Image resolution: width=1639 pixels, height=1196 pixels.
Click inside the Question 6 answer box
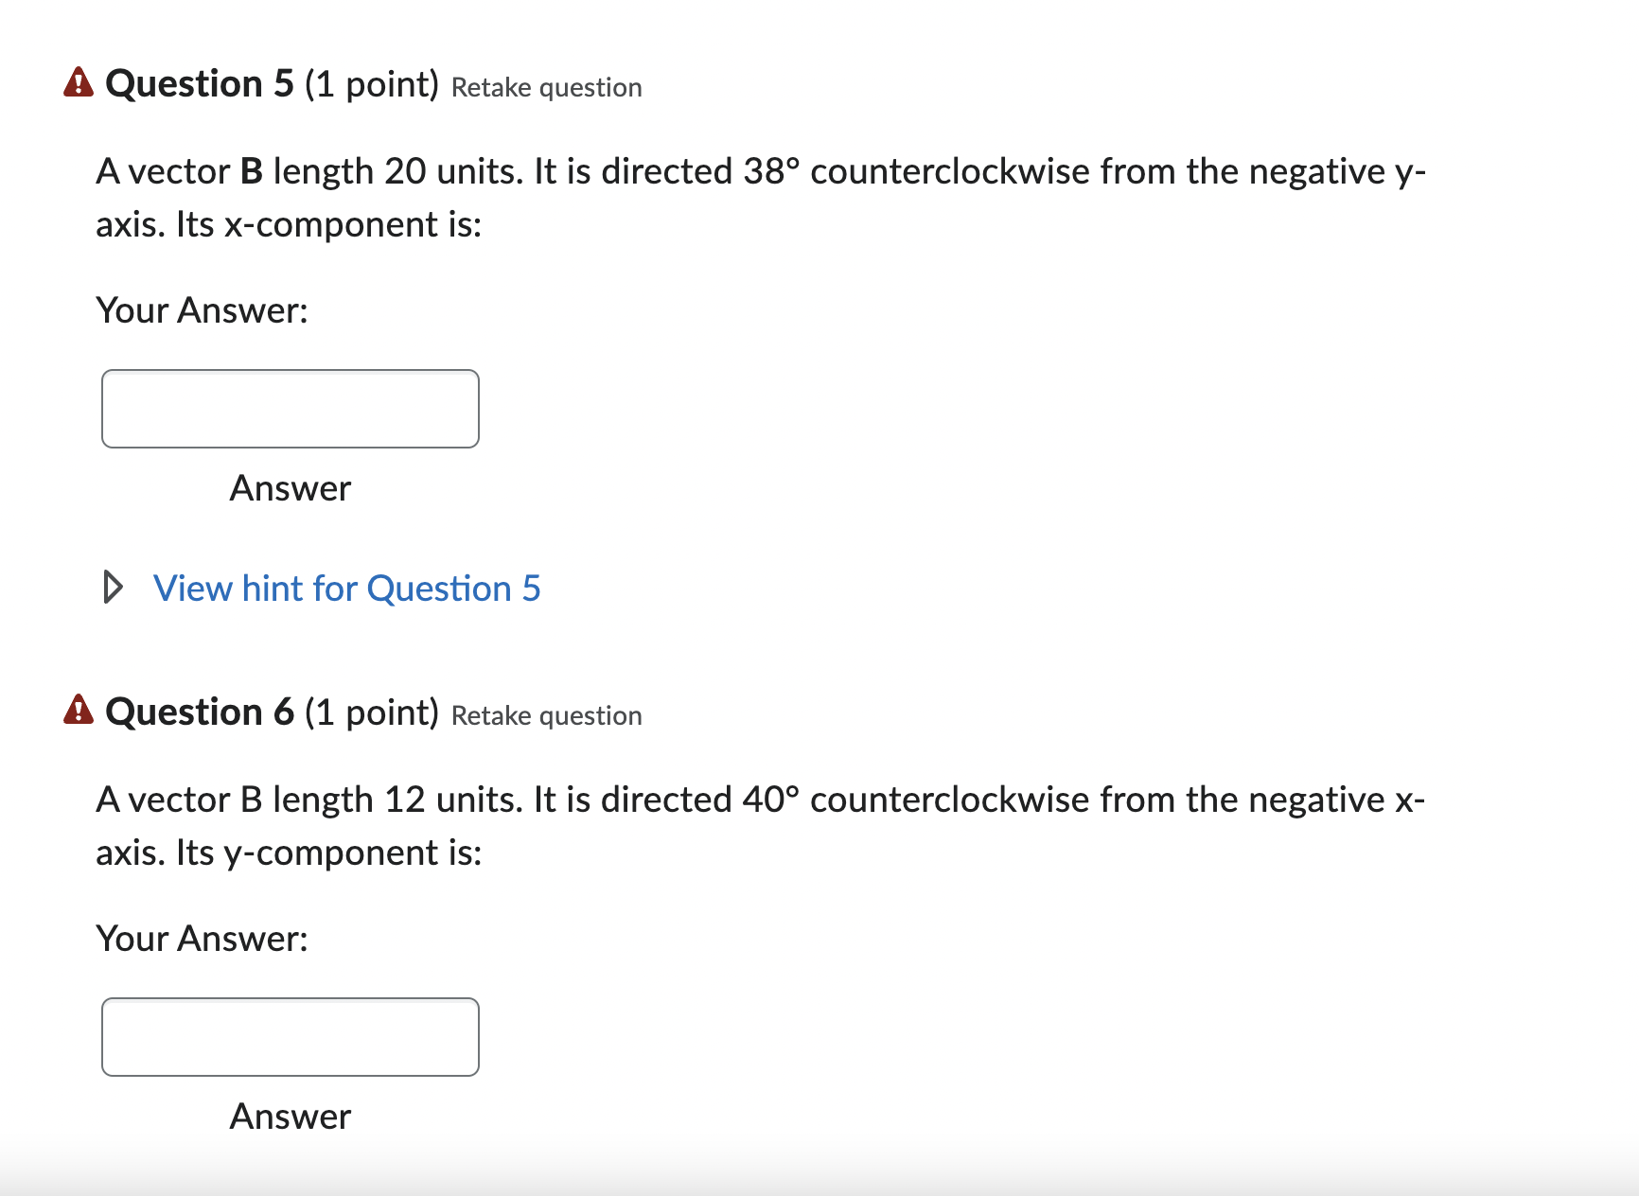point(290,1037)
